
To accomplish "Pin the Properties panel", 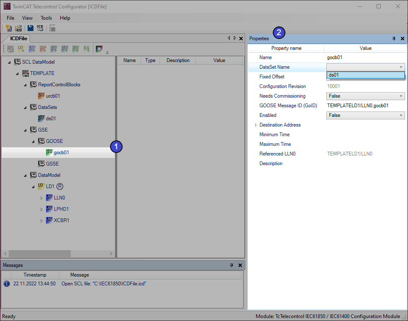I will (394, 39).
